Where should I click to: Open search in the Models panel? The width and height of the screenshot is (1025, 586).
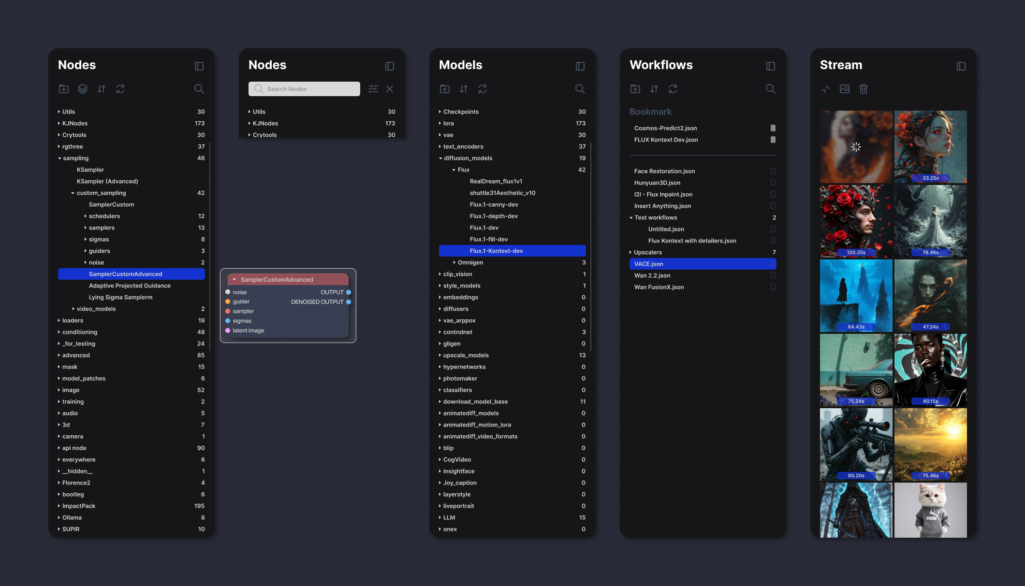[x=580, y=89]
